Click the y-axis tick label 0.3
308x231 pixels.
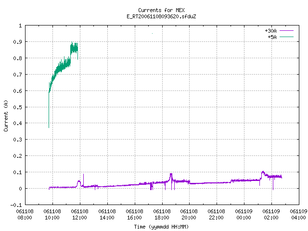click(17, 140)
